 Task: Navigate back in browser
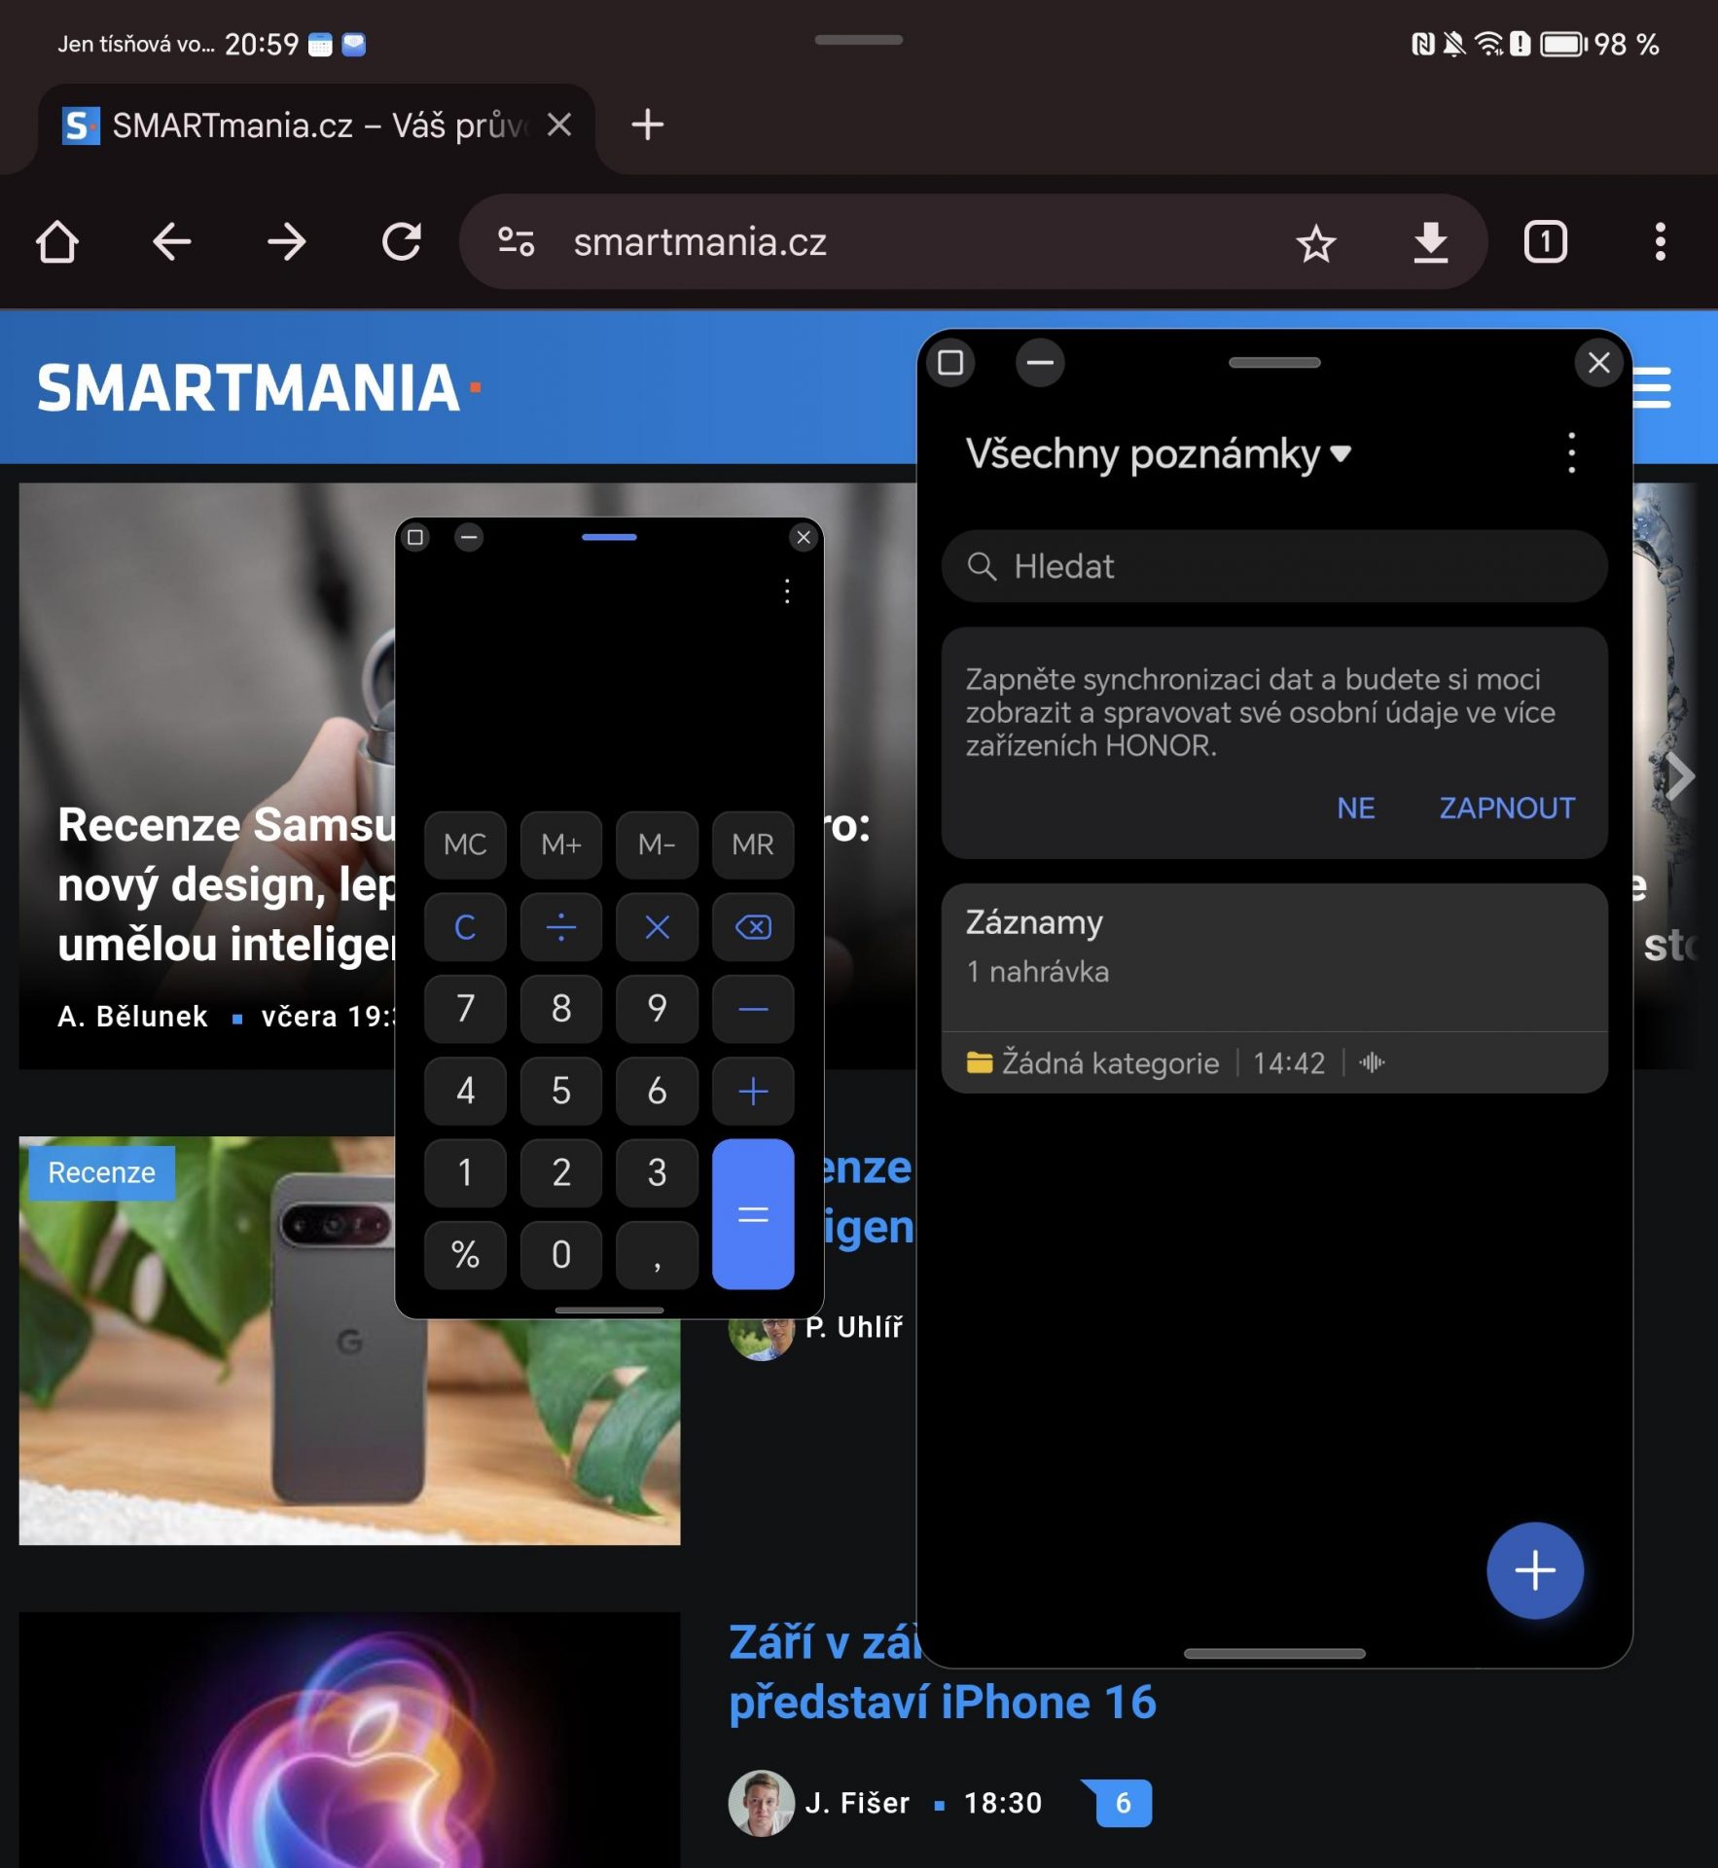[x=171, y=241]
